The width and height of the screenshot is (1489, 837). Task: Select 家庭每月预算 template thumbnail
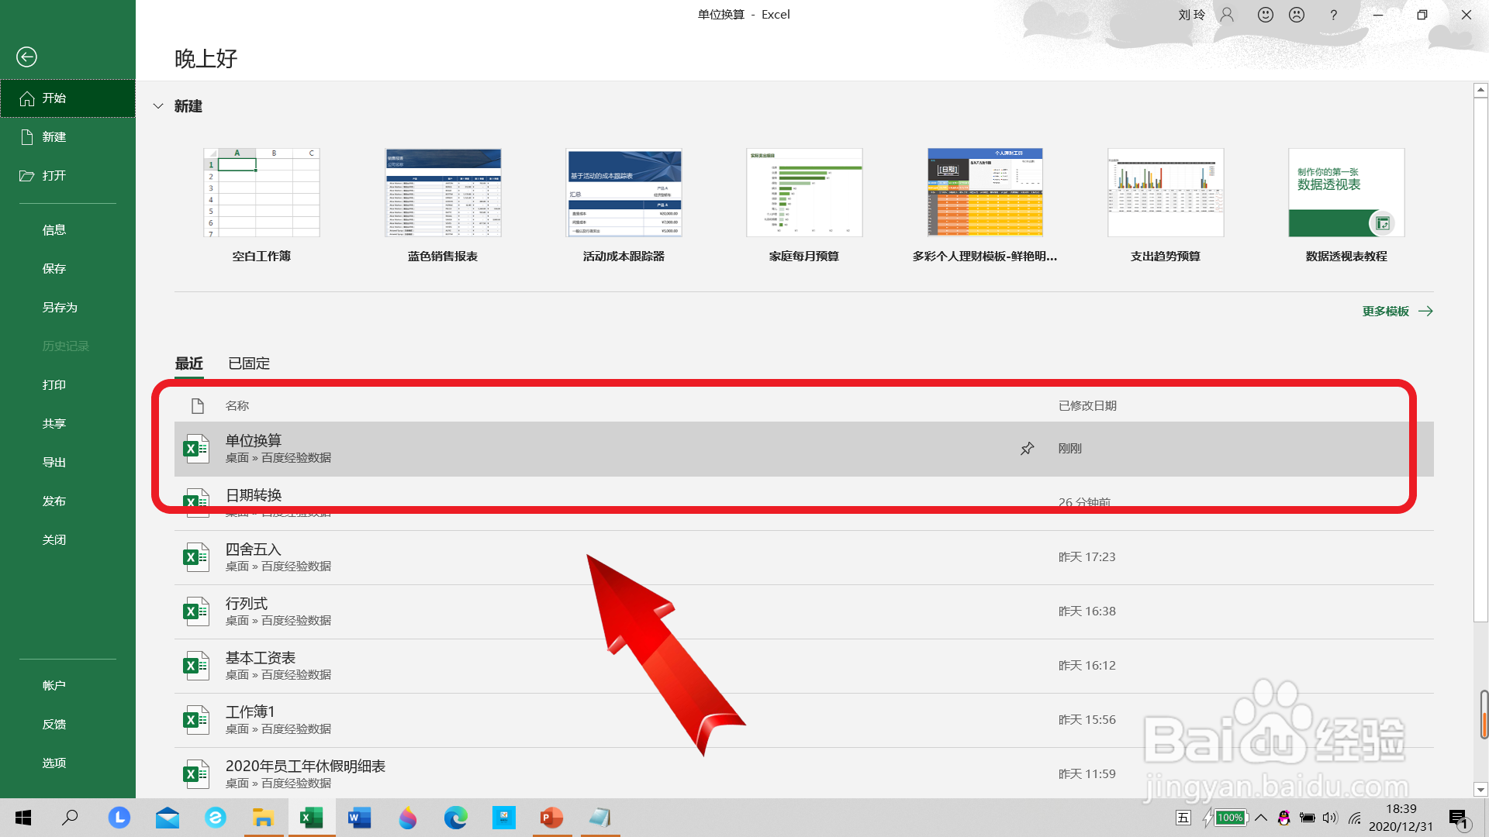coord(804,193)
